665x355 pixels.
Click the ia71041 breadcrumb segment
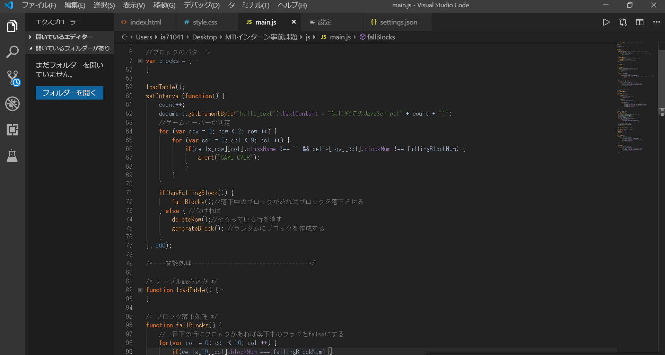172,37
